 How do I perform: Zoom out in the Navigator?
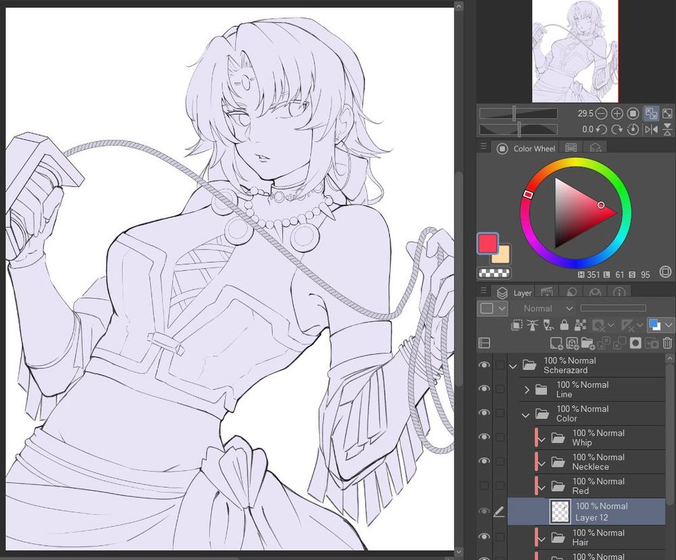click(x=601, y=113)
